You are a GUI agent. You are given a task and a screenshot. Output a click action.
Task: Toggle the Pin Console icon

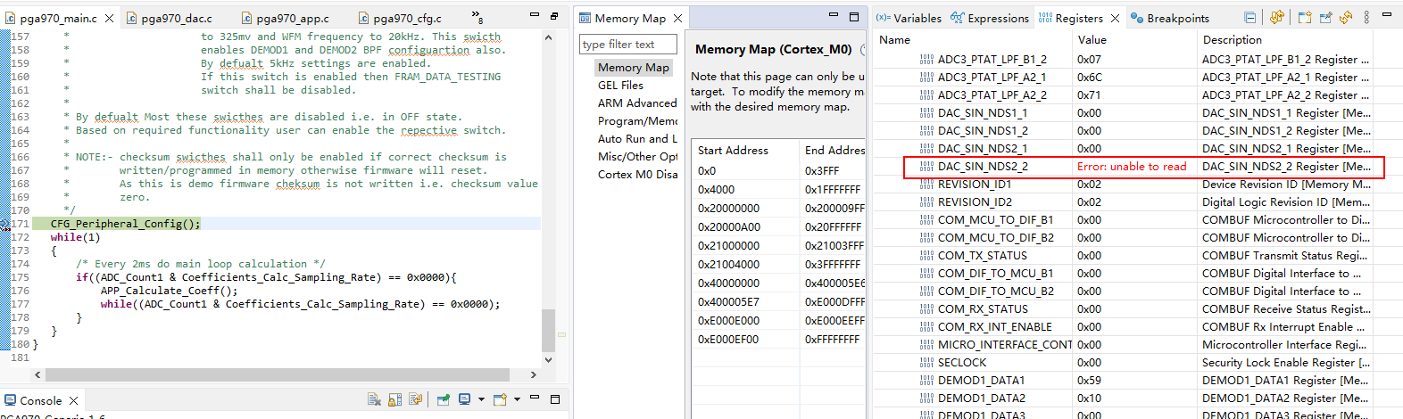(443, 399)
